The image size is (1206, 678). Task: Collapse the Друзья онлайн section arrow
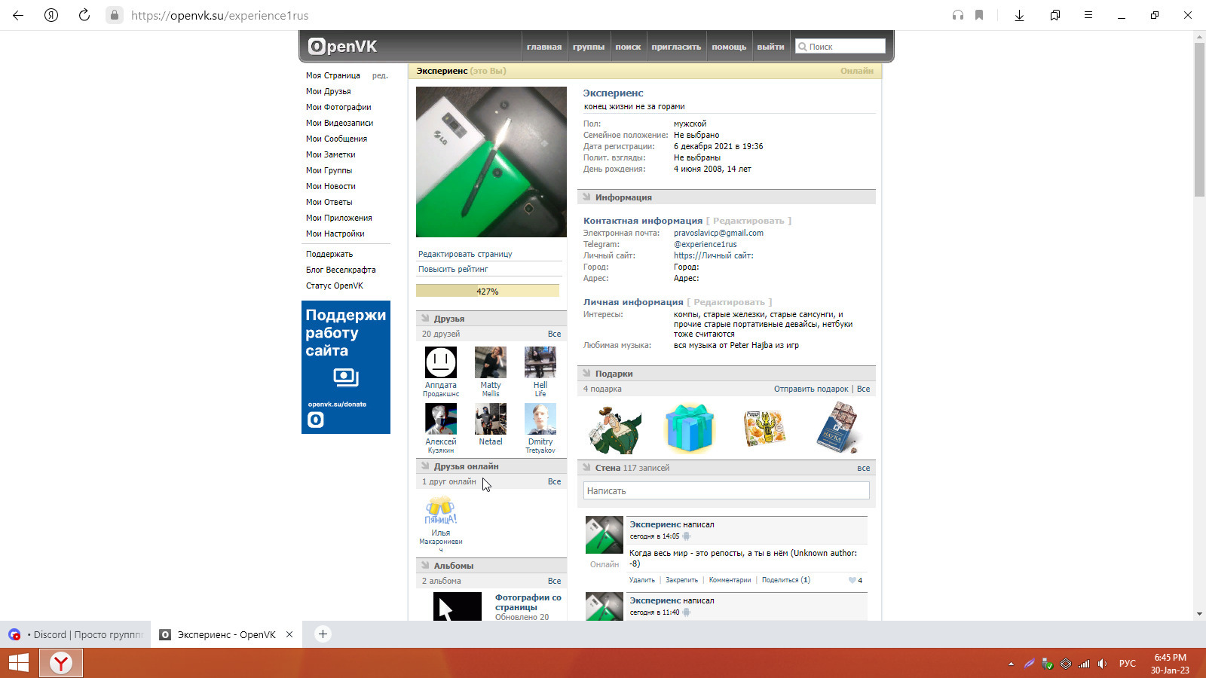click(425, 466)
